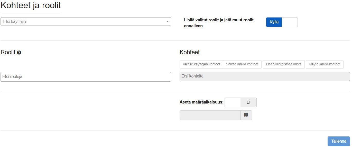
Task: Click Valitse käyttäjän kohteet button
Action: click(201, 64)
